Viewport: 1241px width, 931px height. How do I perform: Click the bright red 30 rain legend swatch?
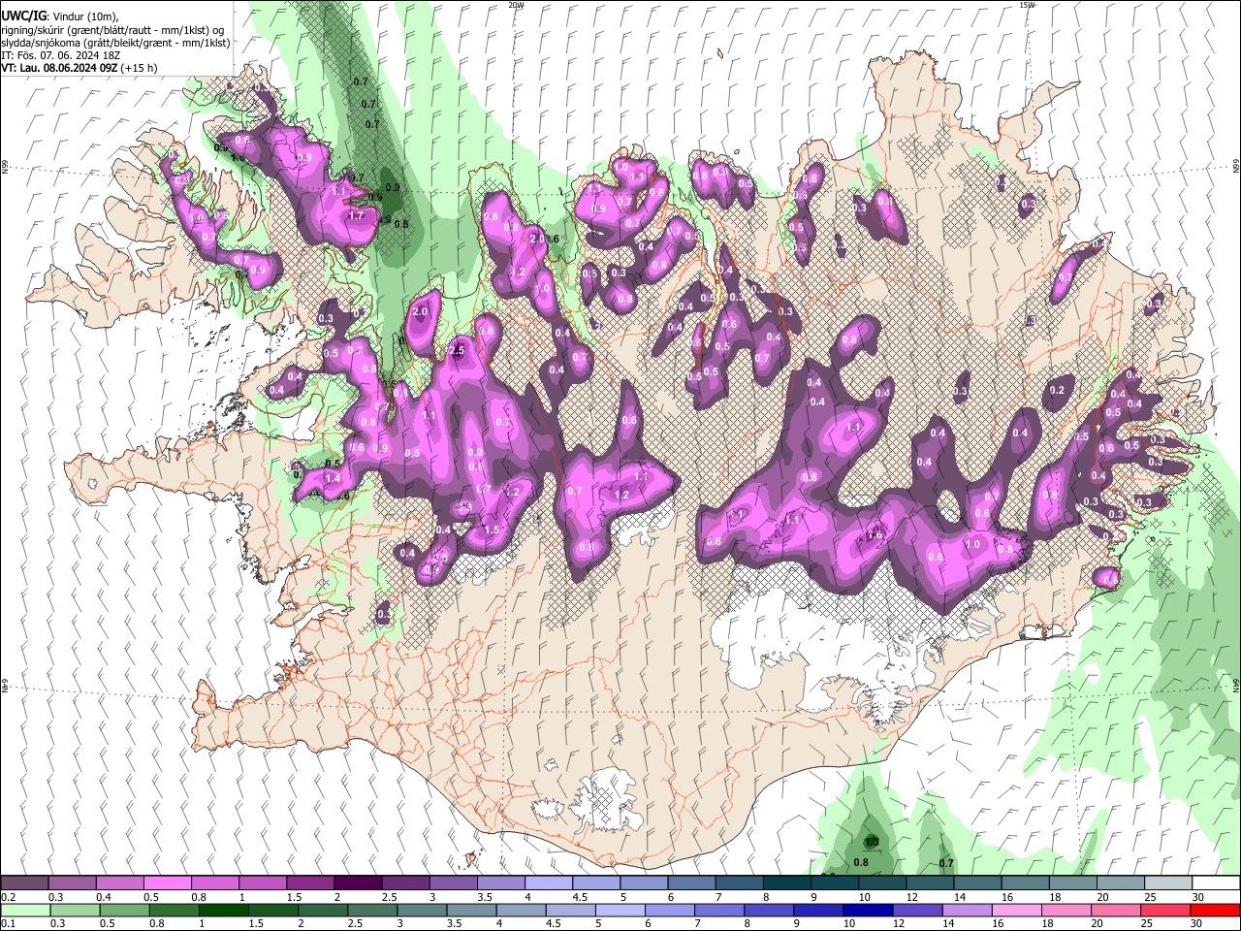(x=1214, y=910)
